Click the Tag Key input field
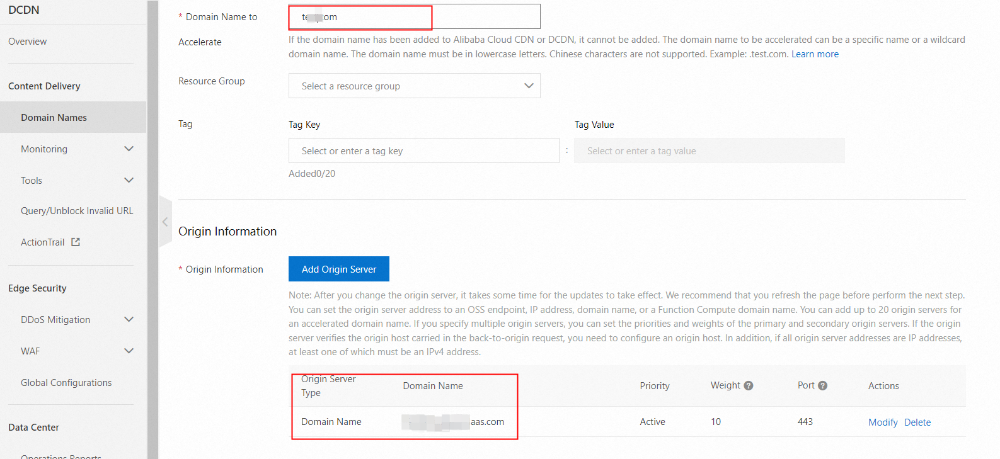1000x459 pixels. tap(423, 151)
